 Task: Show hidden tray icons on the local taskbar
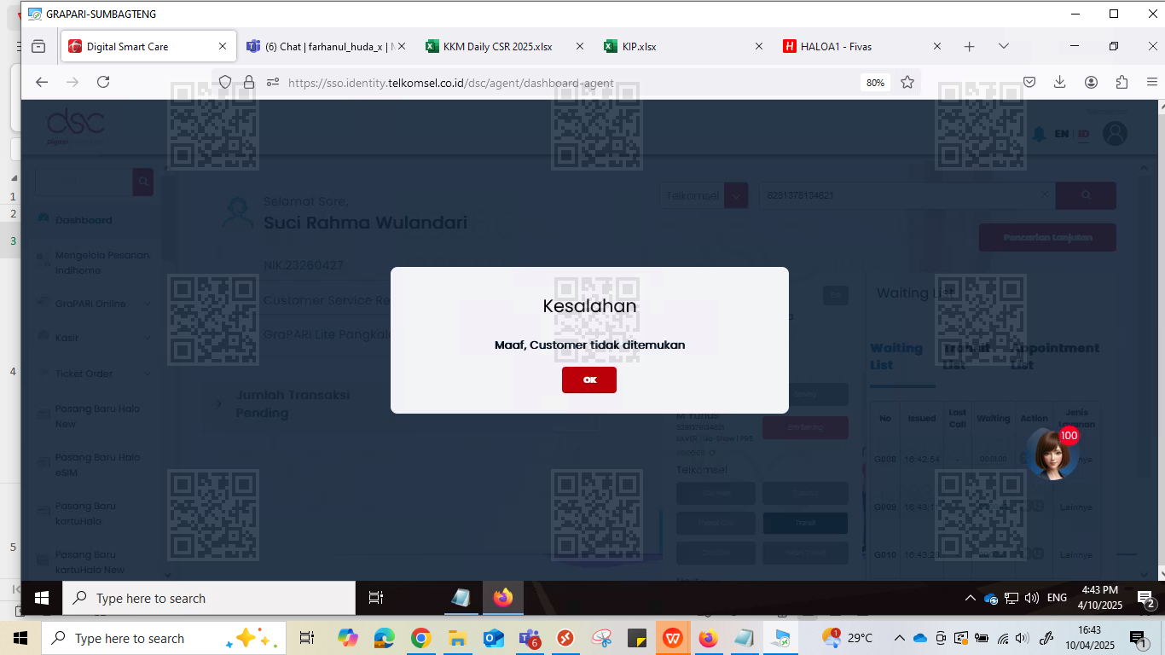click(899, 638)
